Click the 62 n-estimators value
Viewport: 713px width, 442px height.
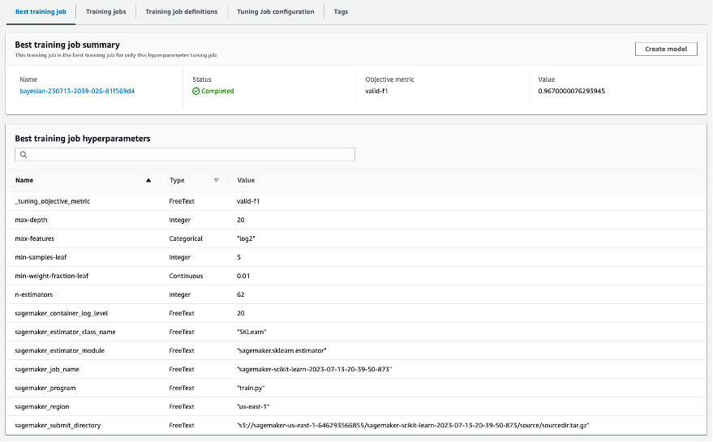point(241,294)
